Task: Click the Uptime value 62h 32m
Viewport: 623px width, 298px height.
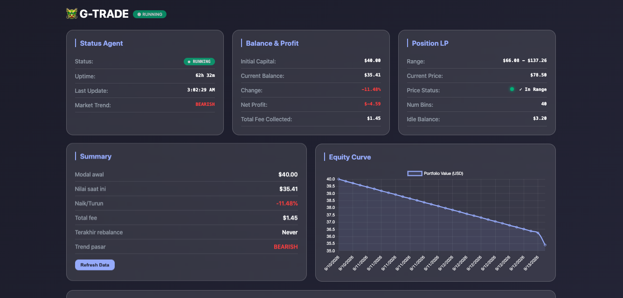Action: pos(205,76)
